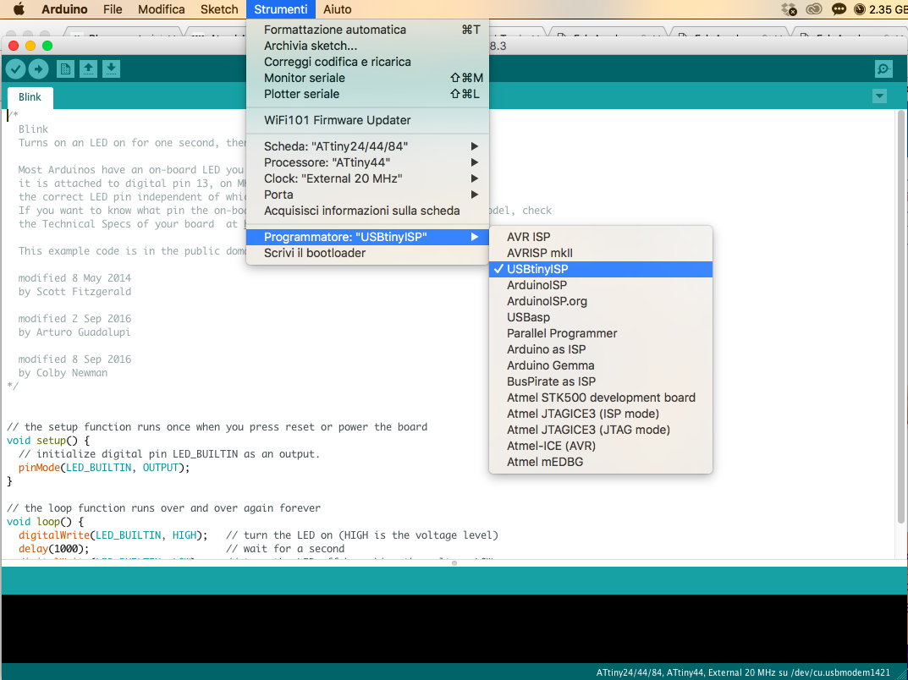908x680 pixels.
Task: Expand the Scheda ATtiny24/44/84 submenu
Action: [x=368, y=146]
